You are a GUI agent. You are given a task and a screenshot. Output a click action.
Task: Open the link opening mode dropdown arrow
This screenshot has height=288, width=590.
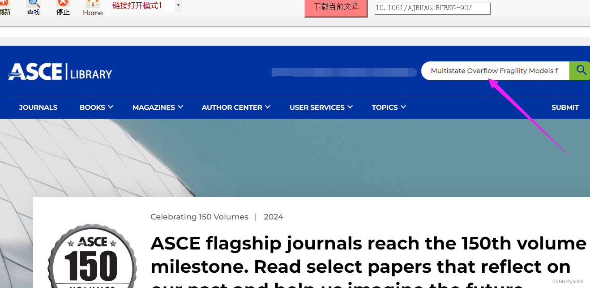178,6
